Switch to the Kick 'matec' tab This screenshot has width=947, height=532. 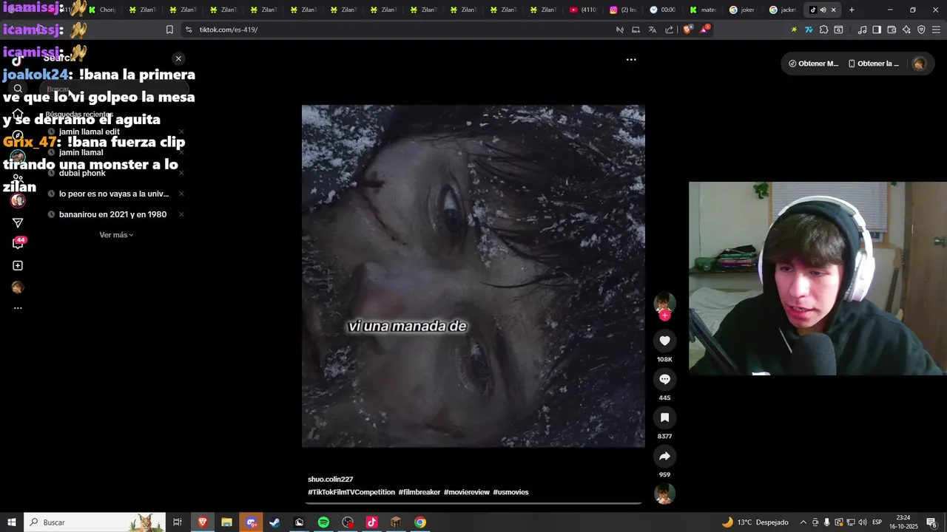pyautogui.click(x=703, y=10)
